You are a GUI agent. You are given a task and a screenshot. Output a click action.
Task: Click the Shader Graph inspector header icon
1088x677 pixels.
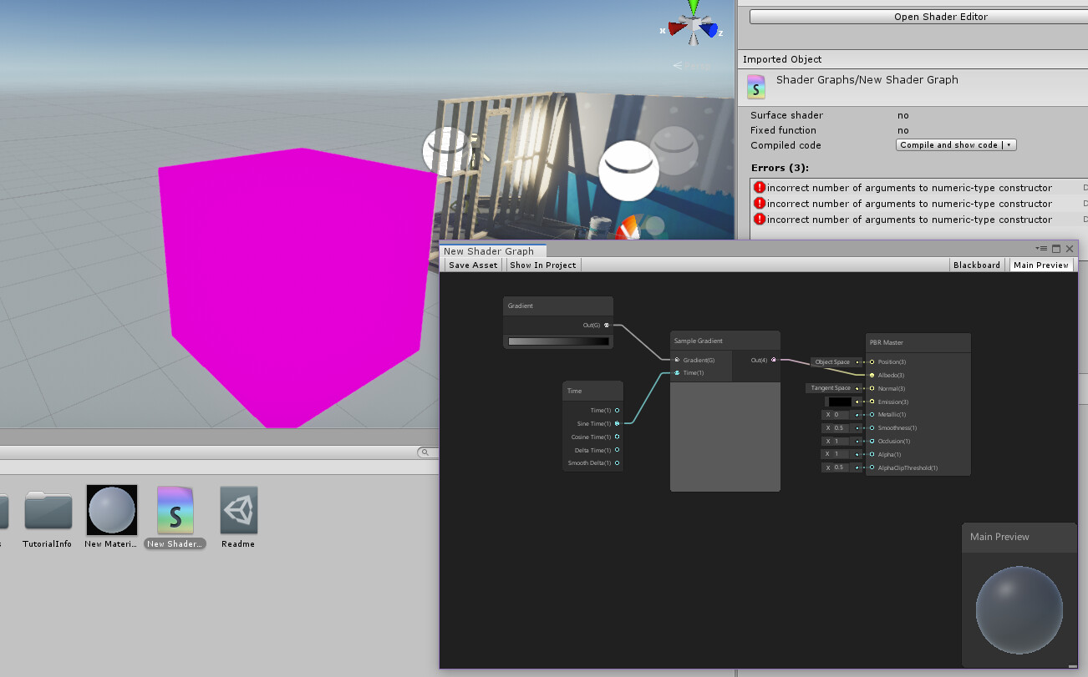[755, 86]
